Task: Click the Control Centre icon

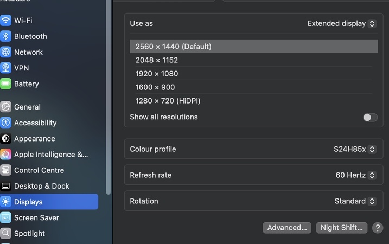Action: tap(5, 170)
